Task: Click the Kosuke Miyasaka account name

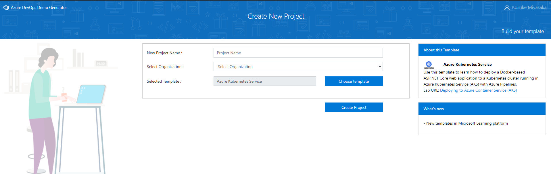Action: 529,7
